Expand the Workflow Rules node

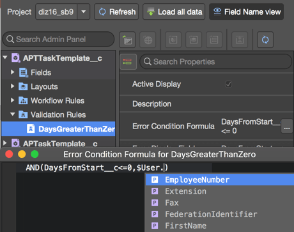click(13, 100)
